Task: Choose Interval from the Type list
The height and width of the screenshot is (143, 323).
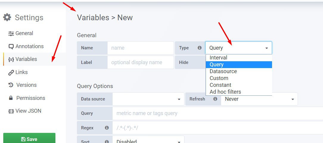Action: (x=239, y=58)
